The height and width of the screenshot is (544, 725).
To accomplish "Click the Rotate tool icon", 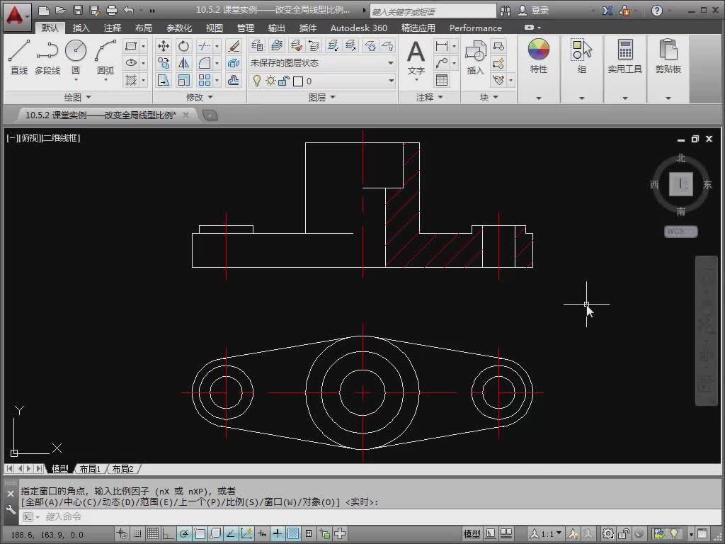I will click(x=183, y=46).
